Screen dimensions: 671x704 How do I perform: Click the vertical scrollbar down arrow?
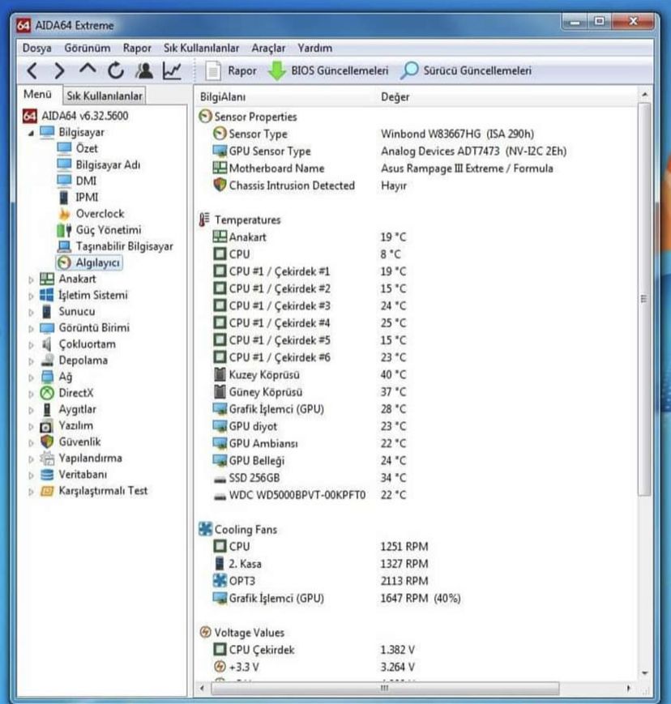(644, 672)
